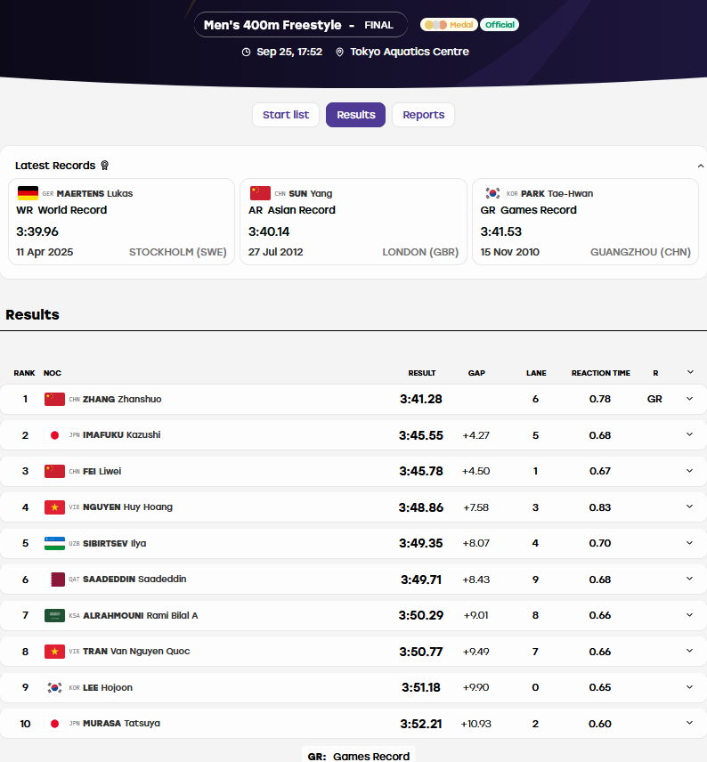The image size is (707, 762).
Task: Click Qatar flag beside SAADEDDIN Saadeddin
Action: click(x=54, y=580)
